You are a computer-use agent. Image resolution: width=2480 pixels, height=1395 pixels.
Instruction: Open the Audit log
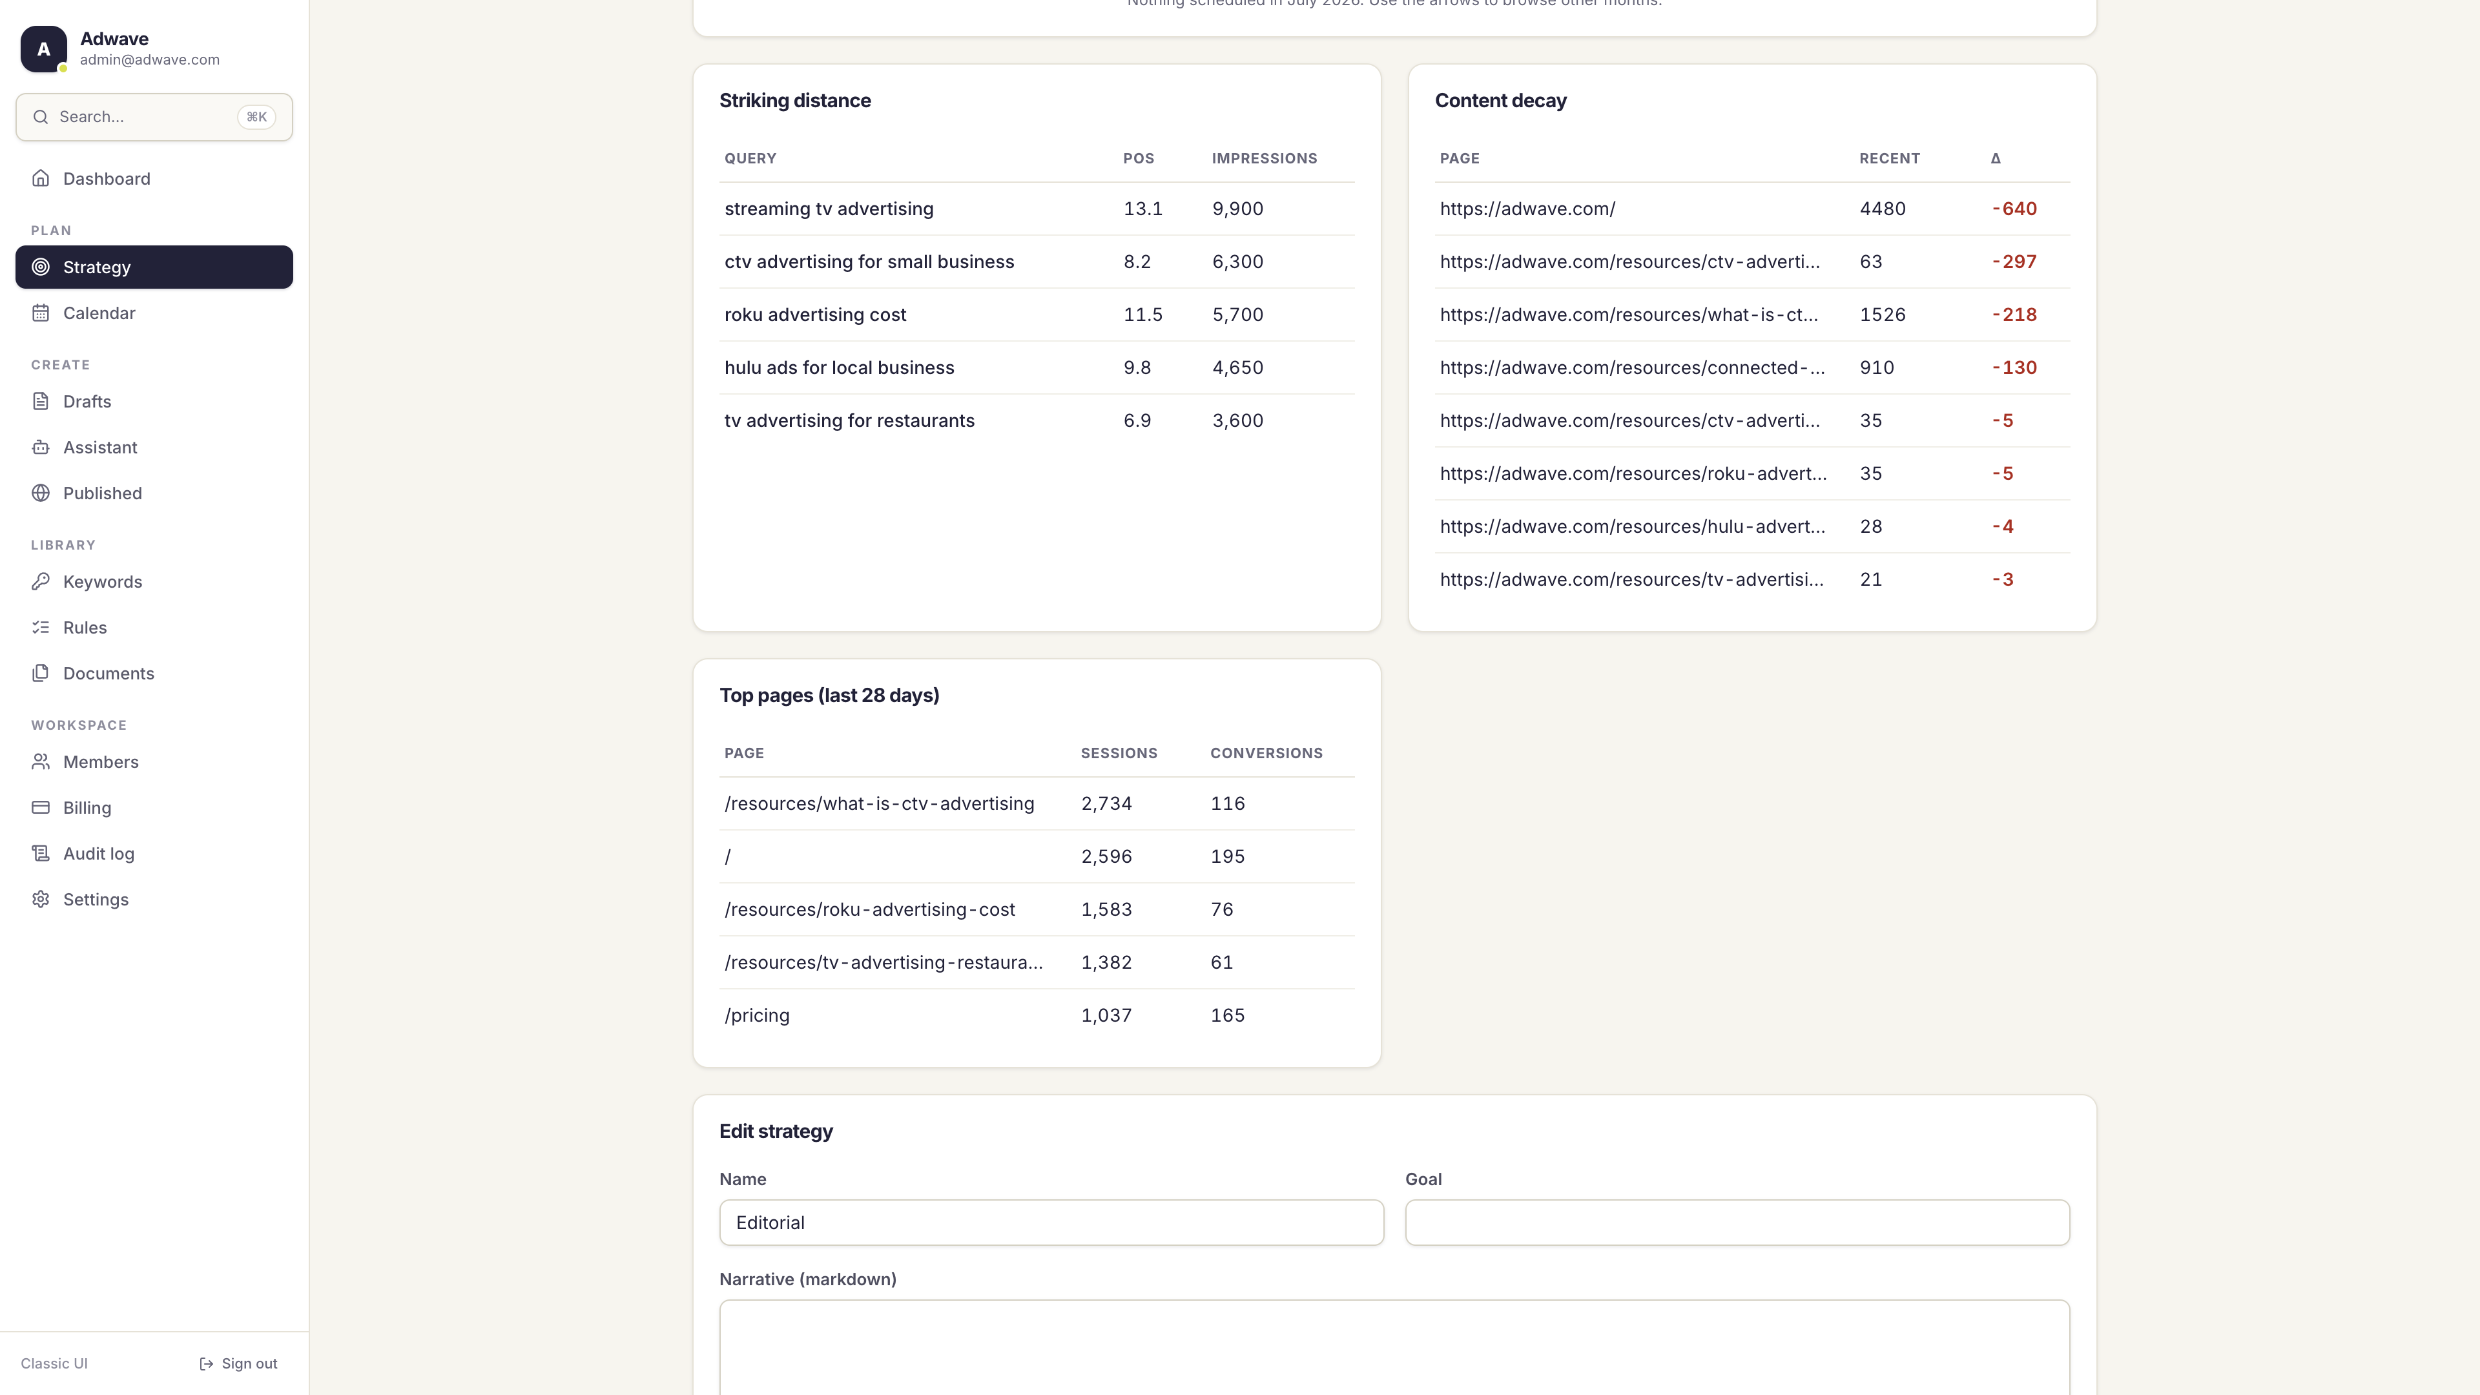coord(154,853)
